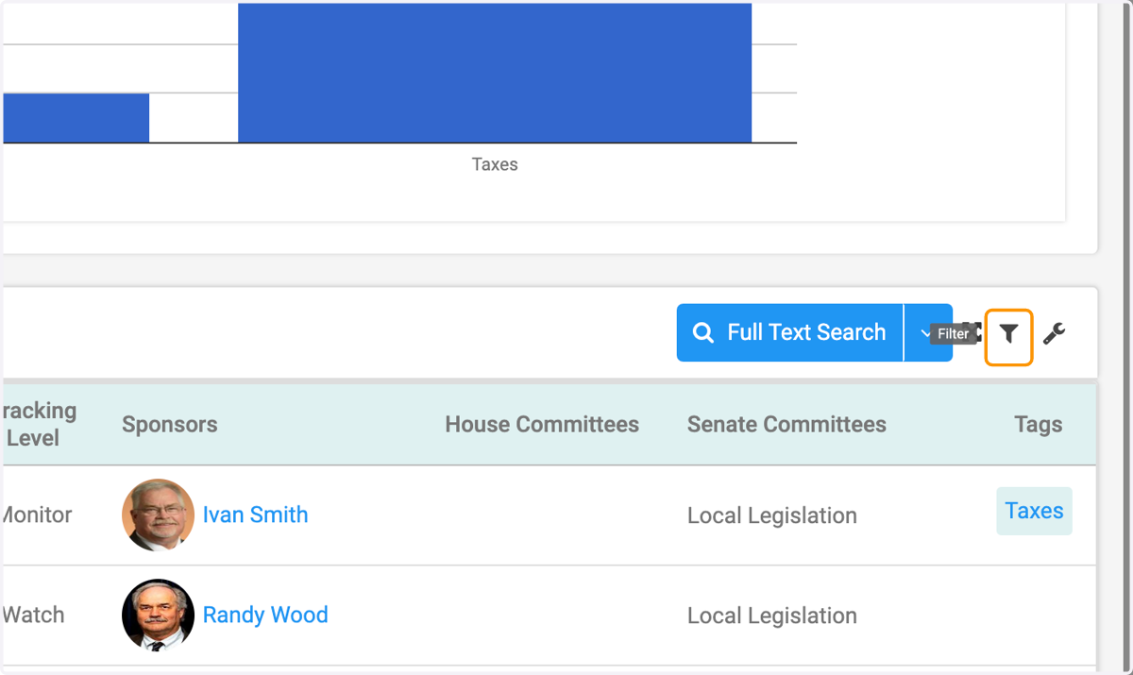Click the tall Taxes bar in chart
The height and width of the screenshot is (675, 1133).
495,73
